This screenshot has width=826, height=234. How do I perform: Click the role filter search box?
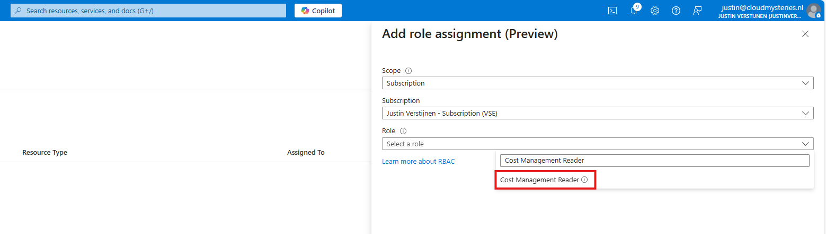(x=655, y=161)
